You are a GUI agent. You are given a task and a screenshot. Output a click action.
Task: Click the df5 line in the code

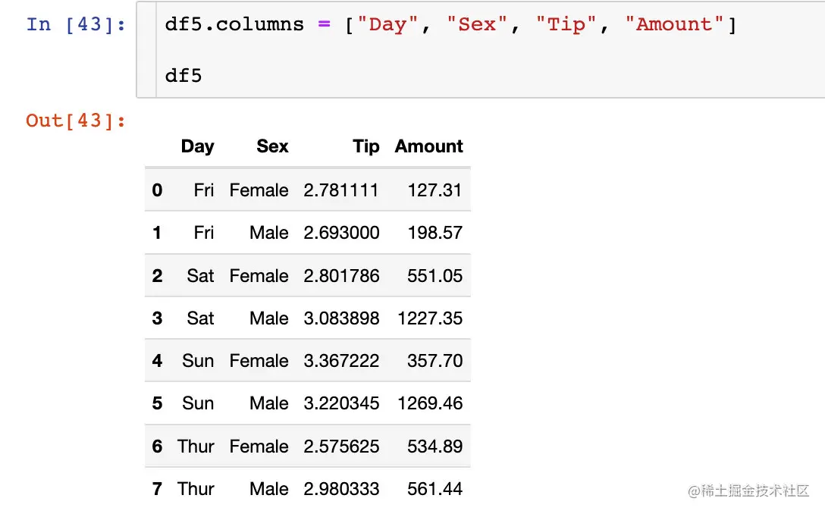[x=184, y=76]
